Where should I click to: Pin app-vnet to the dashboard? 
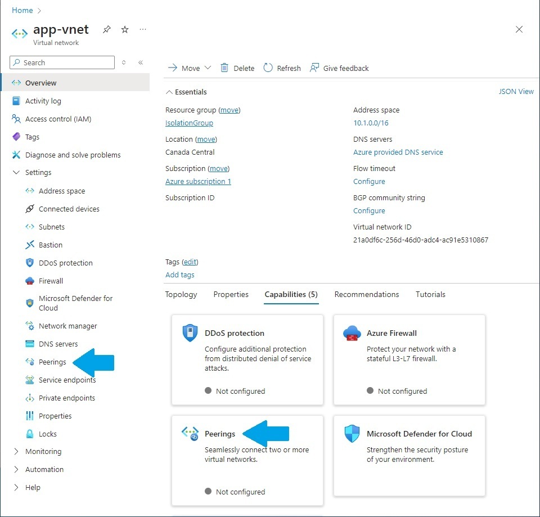pos(107,30)
